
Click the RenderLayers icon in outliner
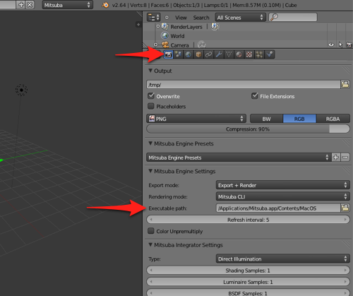(x=165, y=27)
